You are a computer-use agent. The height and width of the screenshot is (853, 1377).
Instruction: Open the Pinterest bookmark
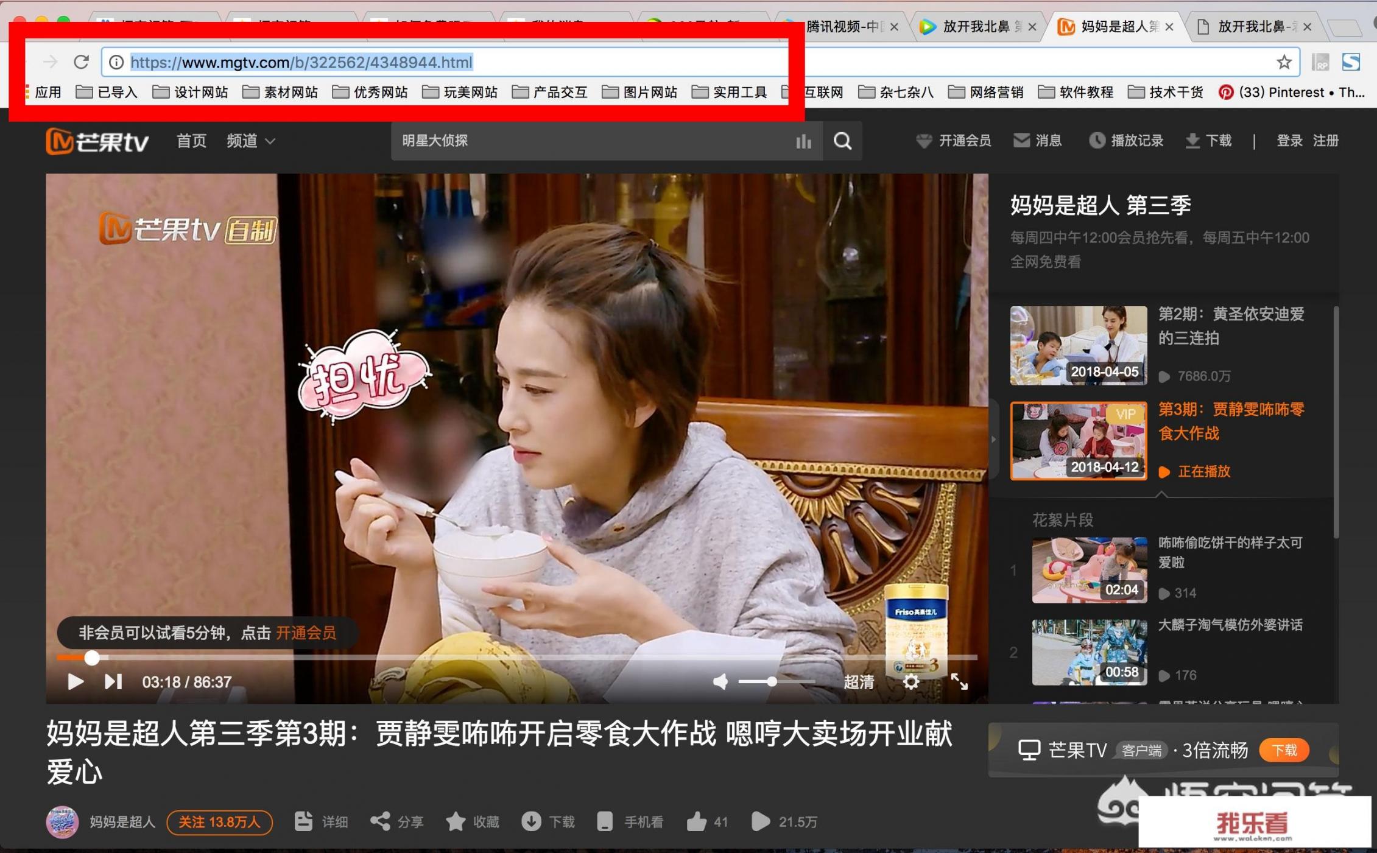(1291, 93)
